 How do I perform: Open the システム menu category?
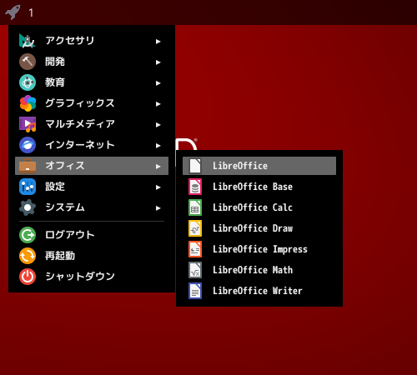92,207
